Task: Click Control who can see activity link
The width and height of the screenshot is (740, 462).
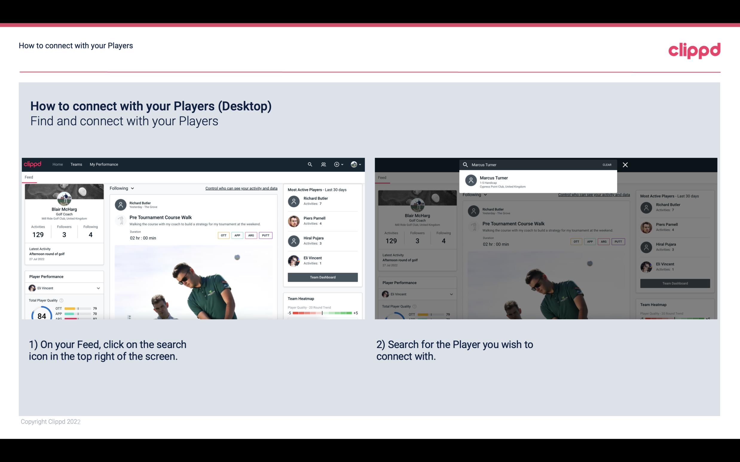Action: [x=241, y=188]
